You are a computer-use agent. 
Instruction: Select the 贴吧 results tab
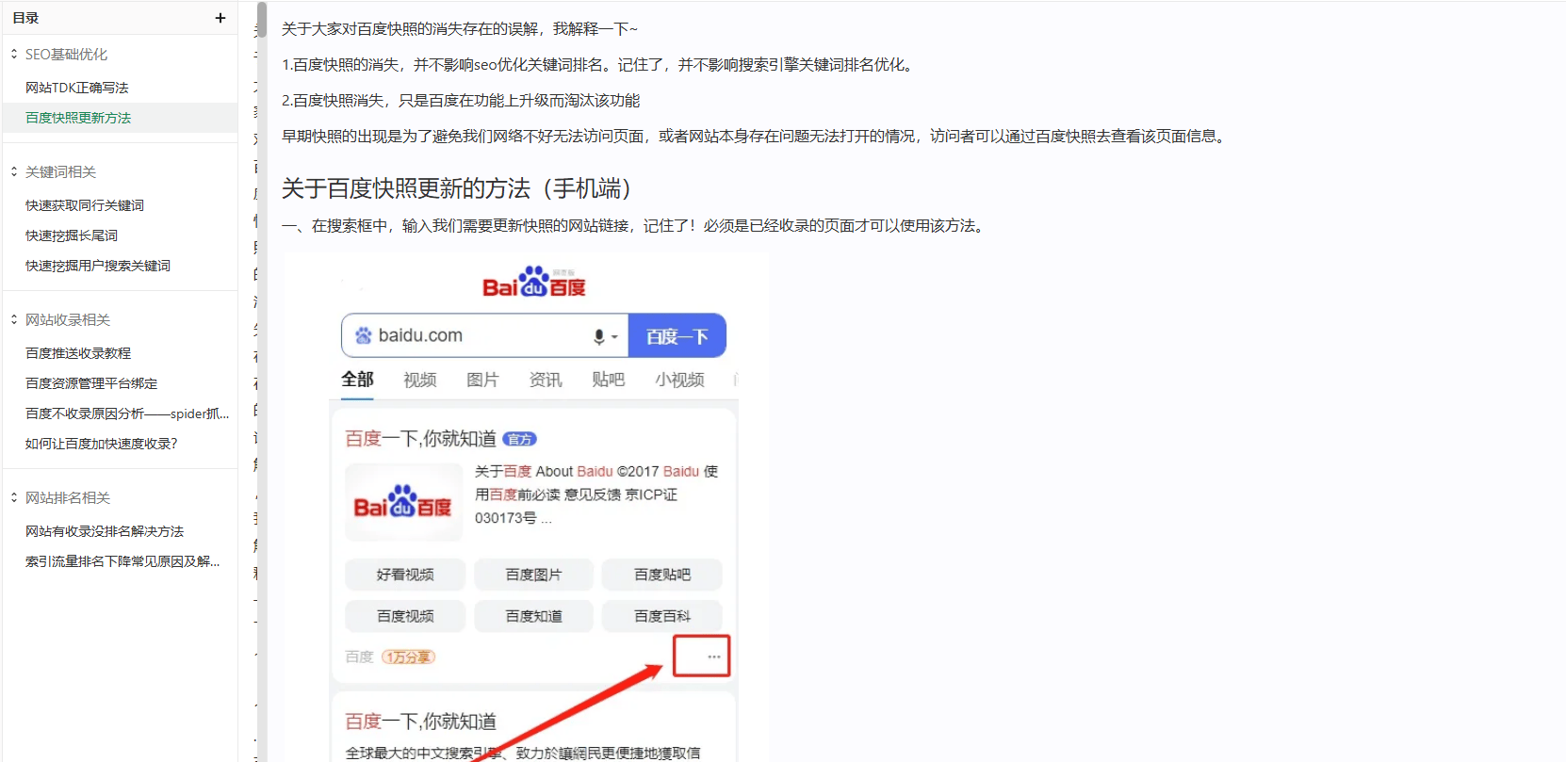[x=609, y=380]
